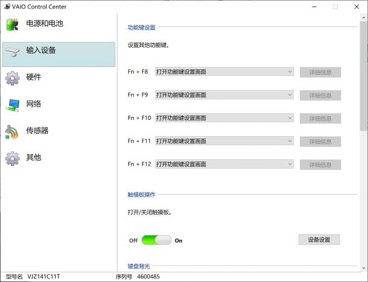
Task: Click the gear icon next to 硬件
Action: pyautogui.click(x=13, y=78)
